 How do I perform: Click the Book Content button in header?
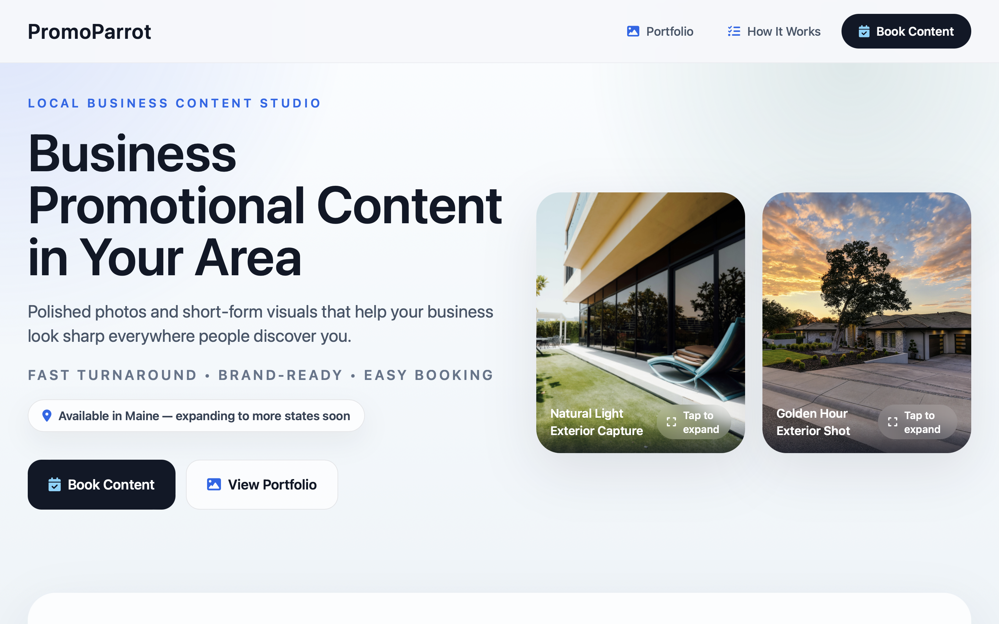pyautogui.click(x=906, y=31)
